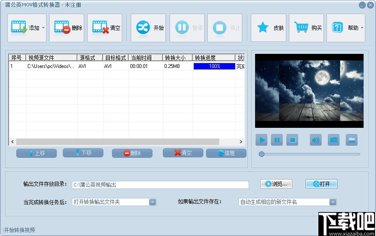The width and height of the screenshot is (376, 236).
Task: Click the 视频源文件 column header
Action: pyautogui.click(x=51, y=58)
